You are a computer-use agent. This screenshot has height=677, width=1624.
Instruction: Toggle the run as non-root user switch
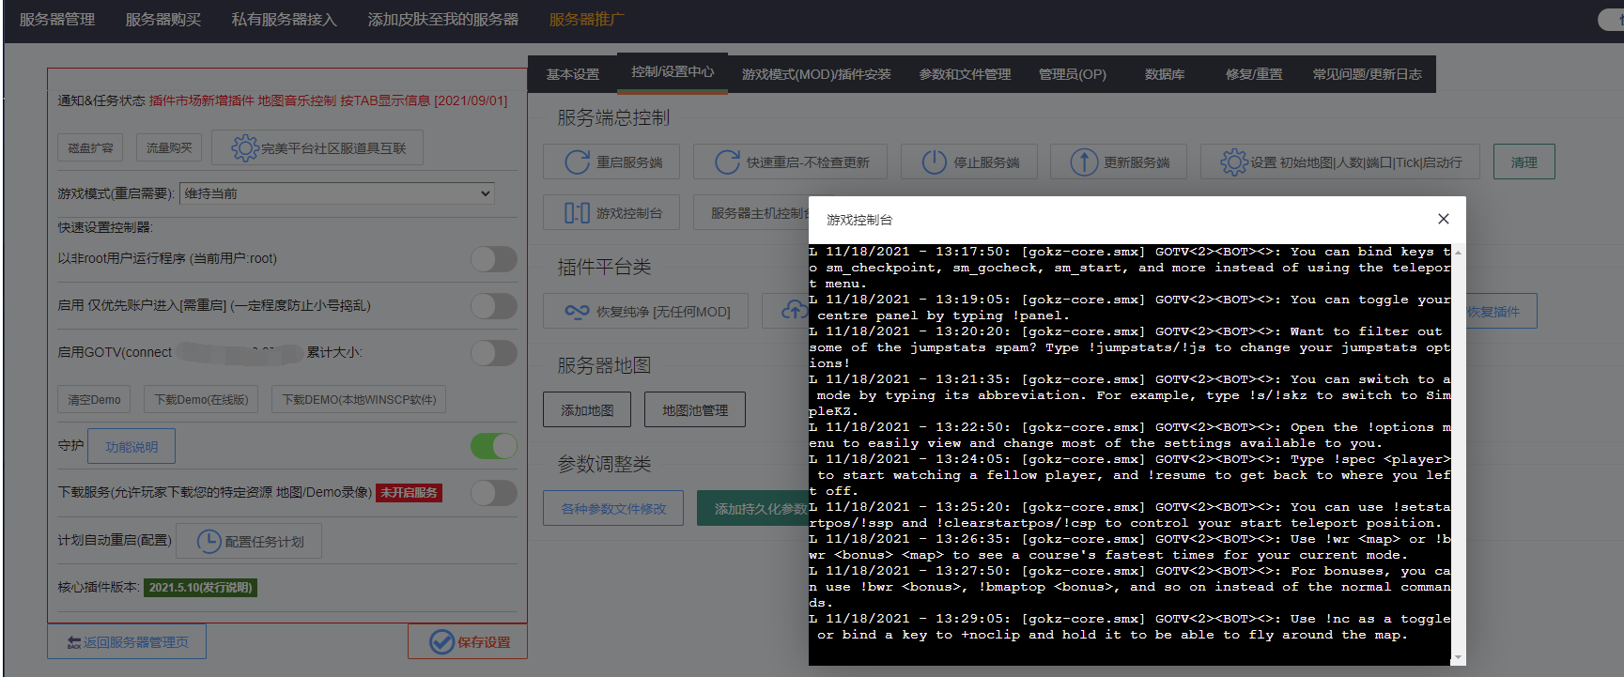pyautogui.click(x=493, y=259)
